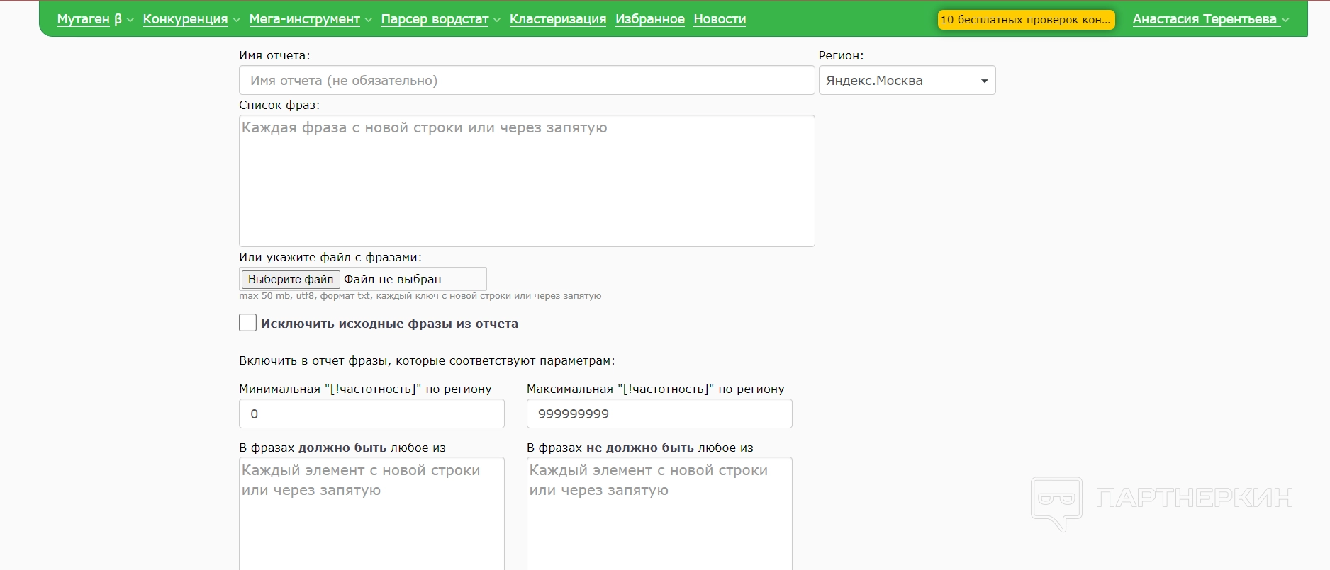Open the Яндекс.Москва region dropdown
The image size is (1330, 570).
[907, 81]
